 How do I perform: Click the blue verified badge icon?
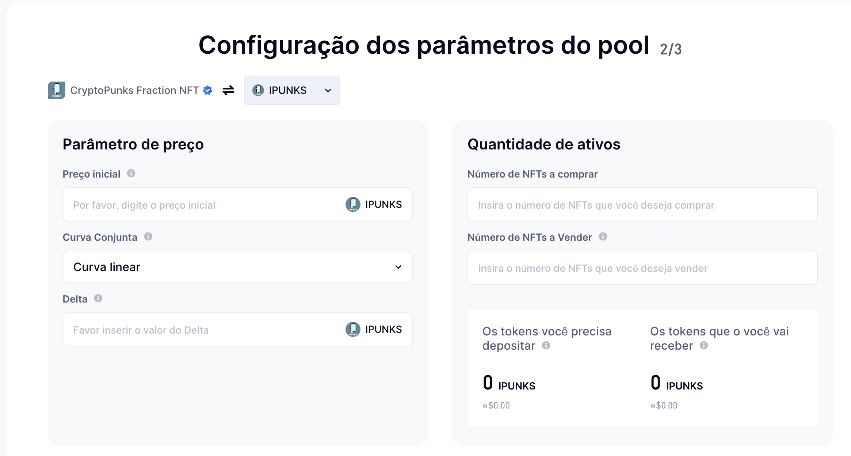point(207,90)
